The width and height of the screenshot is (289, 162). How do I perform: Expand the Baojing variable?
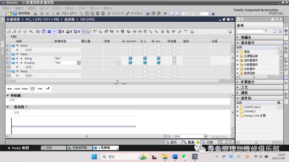22,63
